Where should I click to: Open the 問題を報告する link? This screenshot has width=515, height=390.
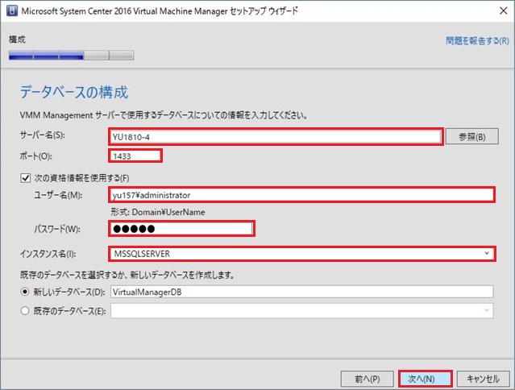click(x=475, y=39)
